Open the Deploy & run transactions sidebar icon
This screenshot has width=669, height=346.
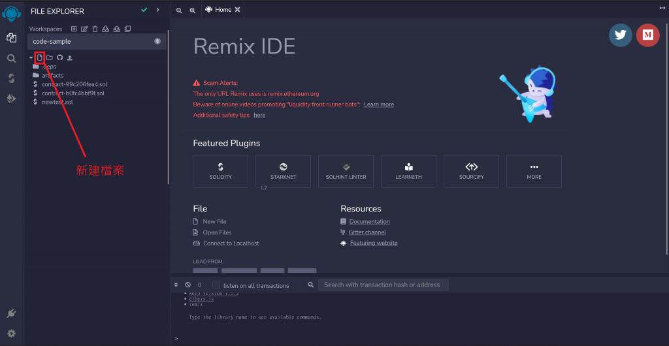[x=12, y=99]
